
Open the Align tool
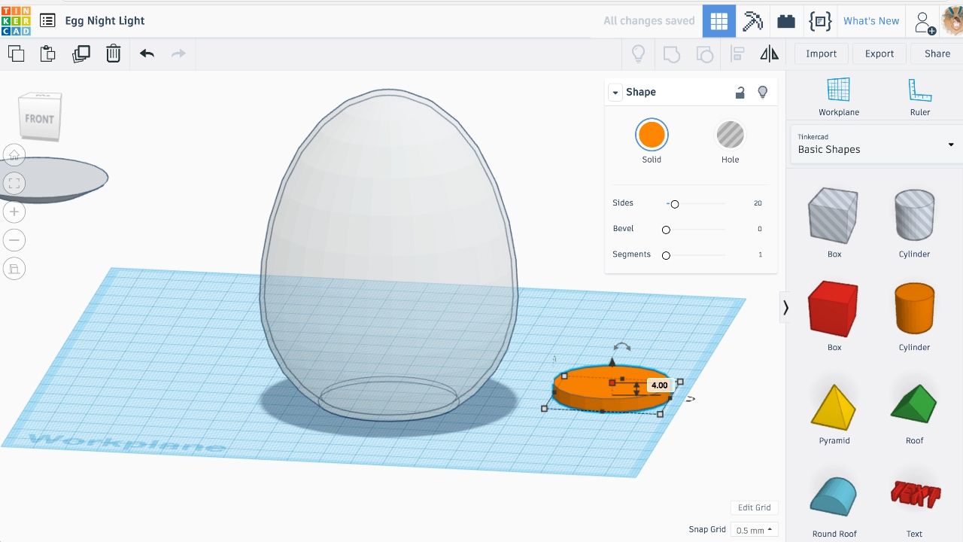[737, 54]
